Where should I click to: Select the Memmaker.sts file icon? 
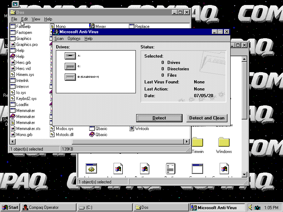click(x=13, y=129)
